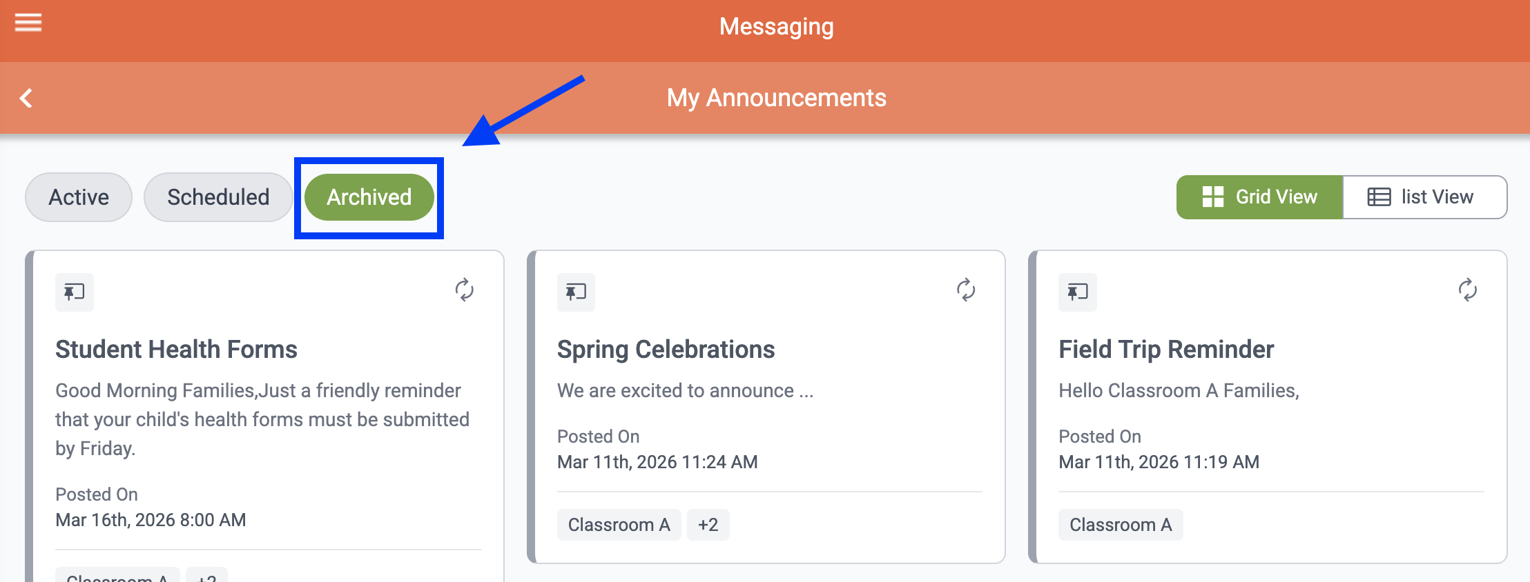The height and width of the screenshot is (582, 1530).
Task: Restore the Spring Celebrations announcement
Action: (x=966, y=290)
